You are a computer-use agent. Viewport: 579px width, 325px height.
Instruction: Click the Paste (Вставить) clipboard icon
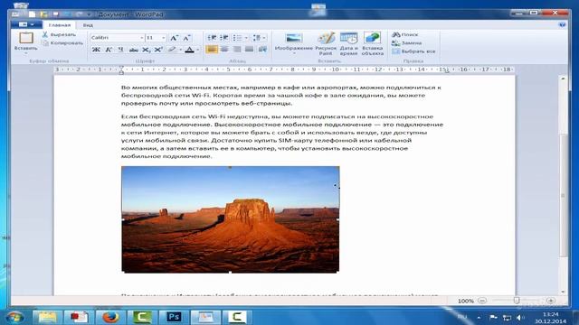click(26, 38)
